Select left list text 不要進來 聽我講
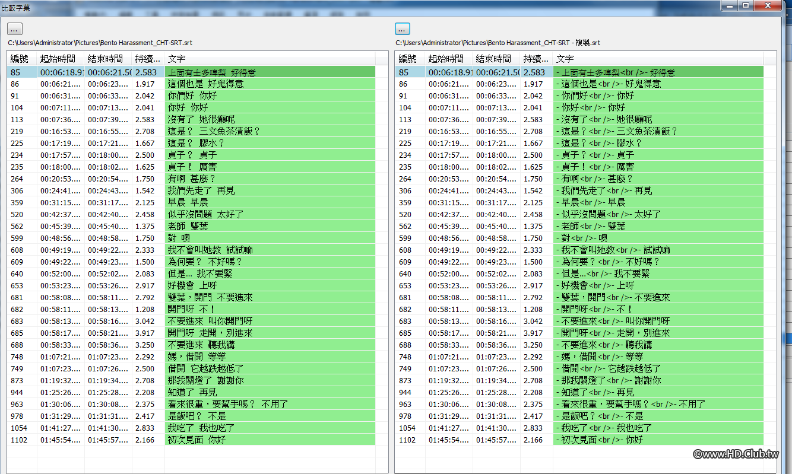 point(202,345)
